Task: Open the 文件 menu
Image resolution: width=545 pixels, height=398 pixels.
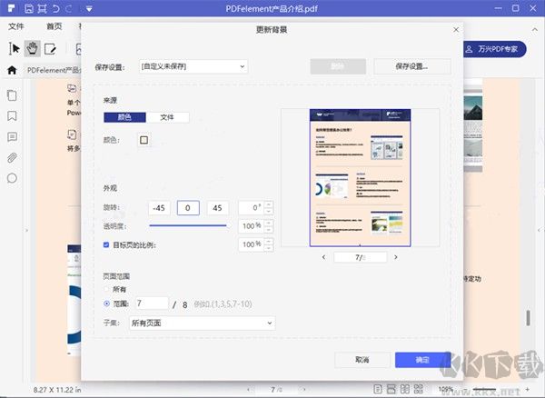Action: (16, 26)
